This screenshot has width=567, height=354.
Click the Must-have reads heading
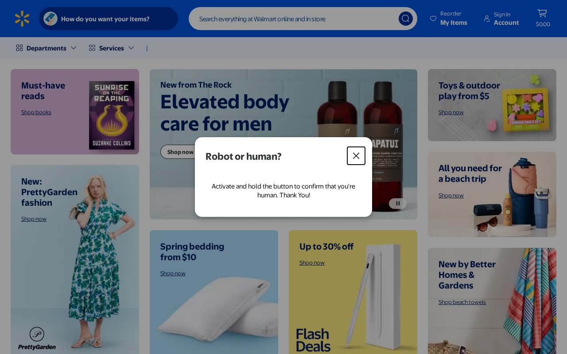coord(43,91)
